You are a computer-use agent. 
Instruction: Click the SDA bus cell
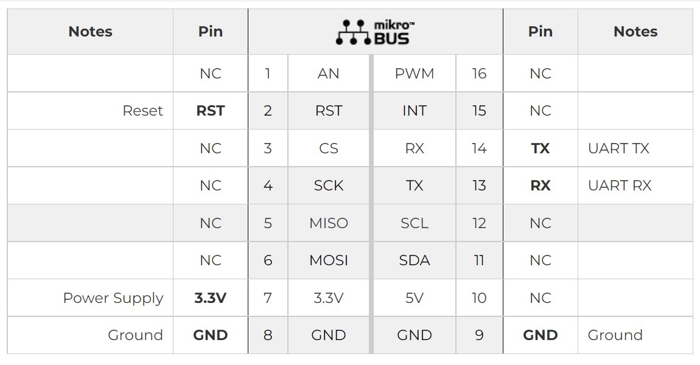[x=415, y=260]
